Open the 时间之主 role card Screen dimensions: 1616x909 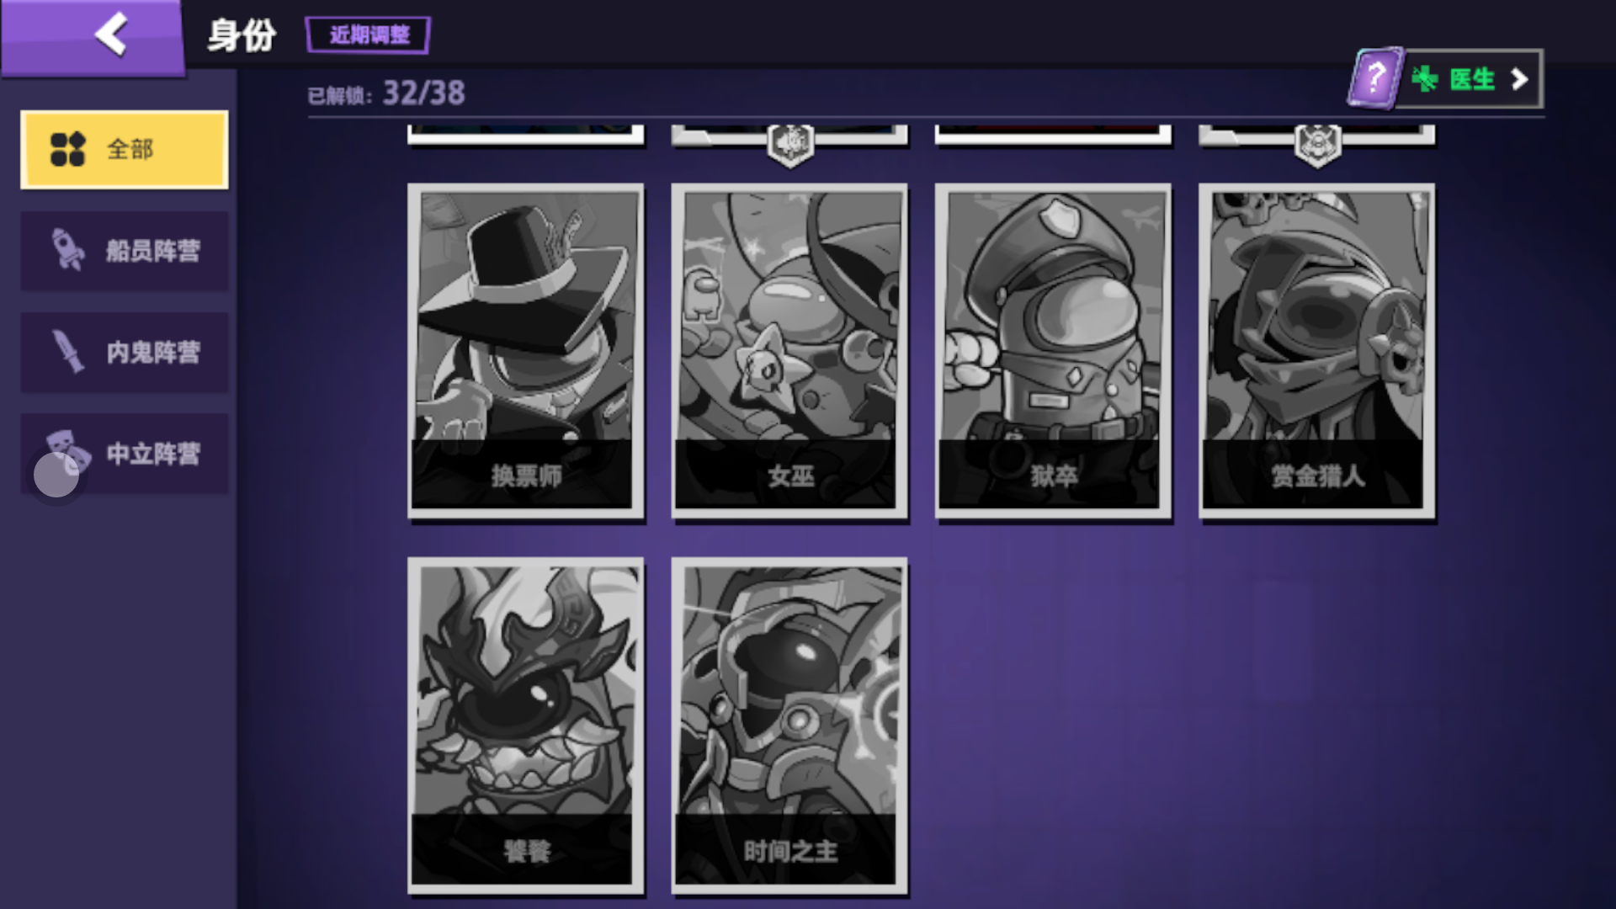click(789, 726)
